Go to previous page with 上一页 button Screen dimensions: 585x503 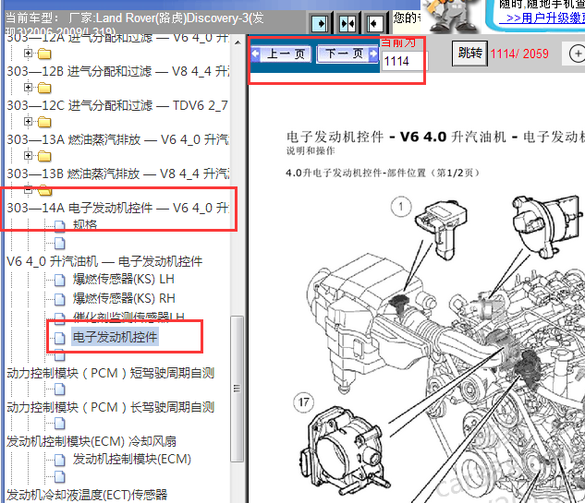click(281, 54)
